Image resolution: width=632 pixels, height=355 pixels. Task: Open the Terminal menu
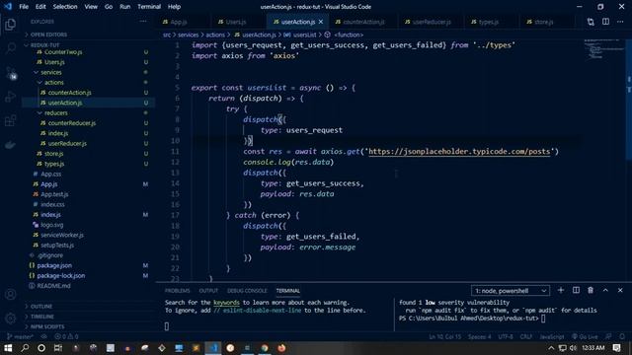[x=149, y=7]
